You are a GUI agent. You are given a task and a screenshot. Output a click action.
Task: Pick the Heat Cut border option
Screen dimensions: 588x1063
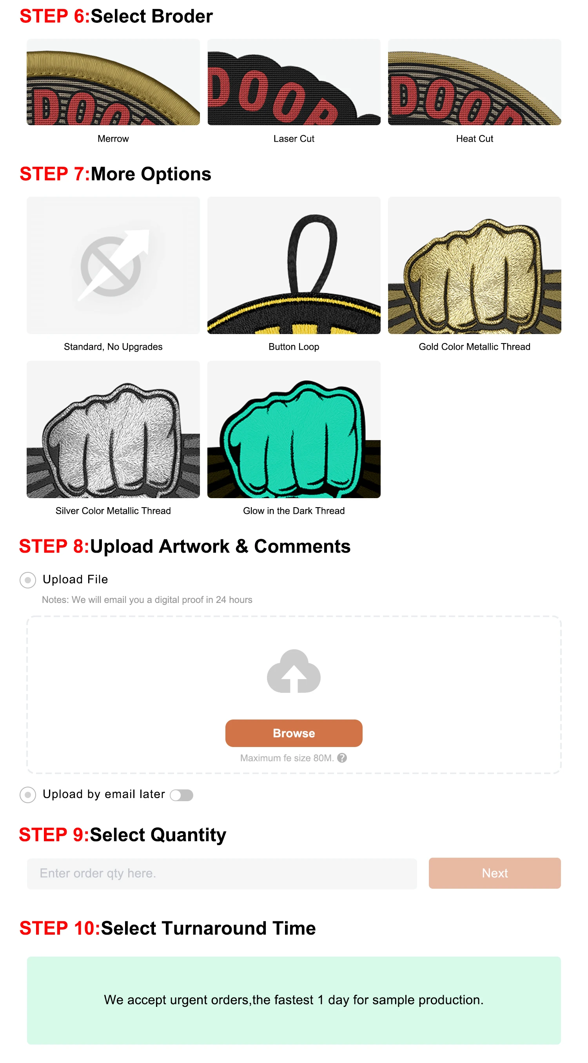pos(474,82)
